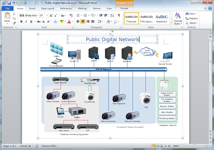Click the Format Painter icon

[14, 23]
